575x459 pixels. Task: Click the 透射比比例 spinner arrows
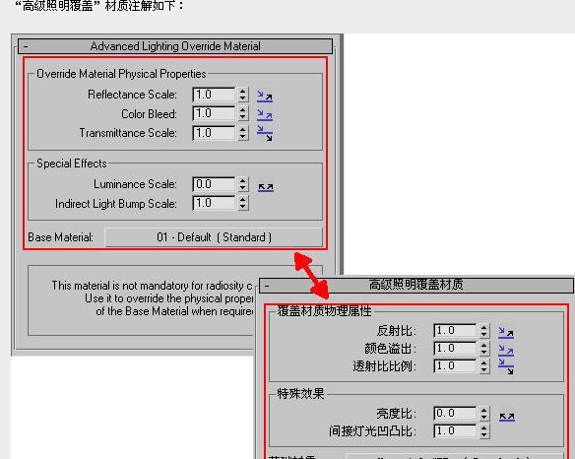click(484, 365)
